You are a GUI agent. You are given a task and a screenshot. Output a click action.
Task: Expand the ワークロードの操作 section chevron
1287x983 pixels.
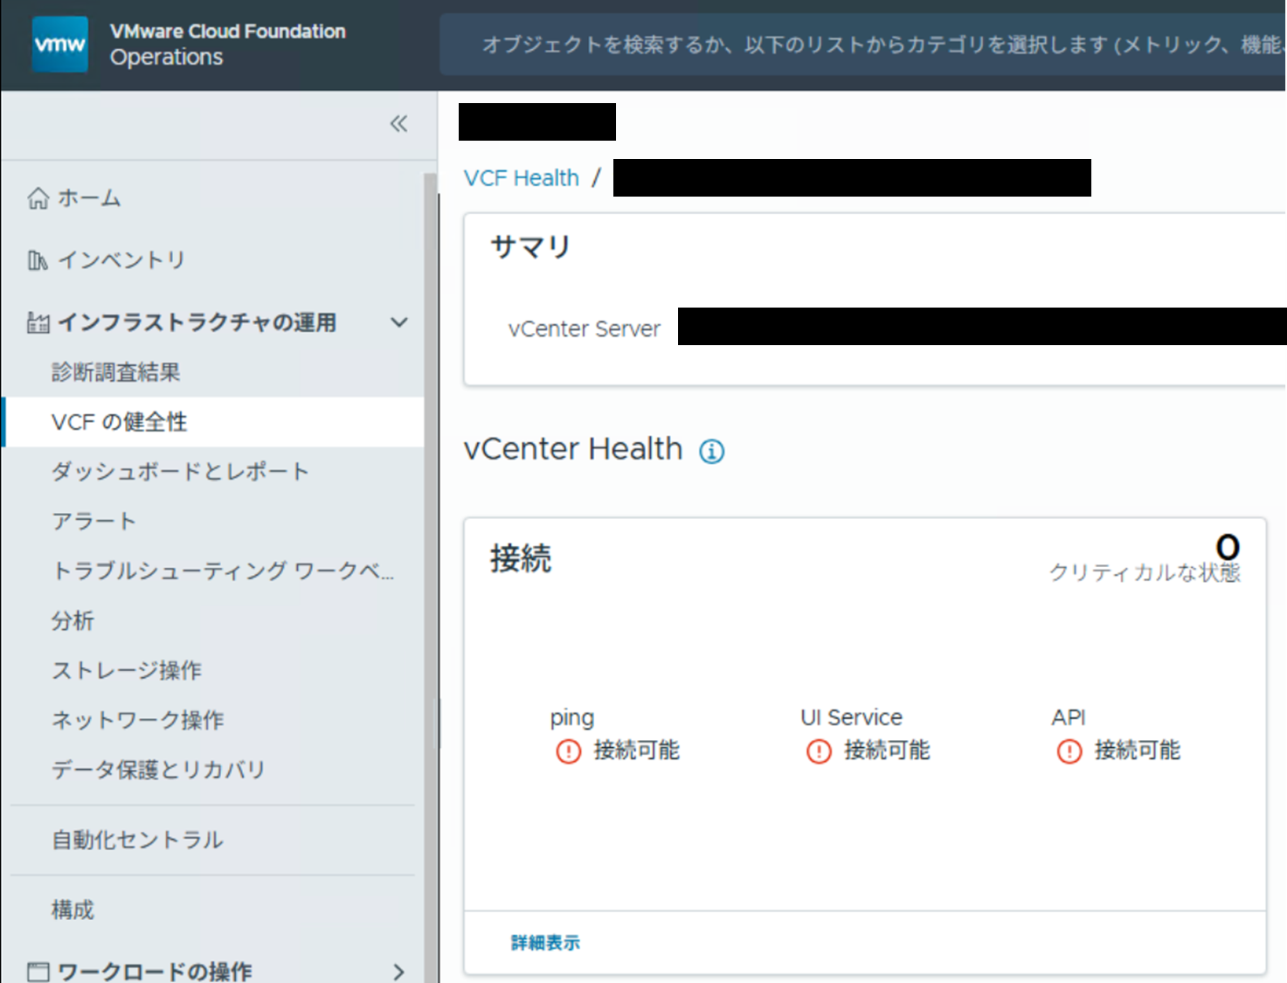pyautogui.click(x=398, y=971)
